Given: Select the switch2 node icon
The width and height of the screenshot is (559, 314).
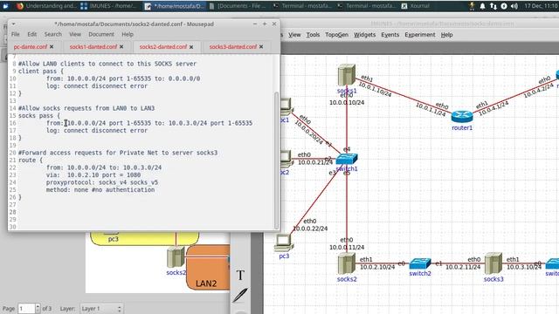Looking at the screenshot, I should [x=420, y=263].
